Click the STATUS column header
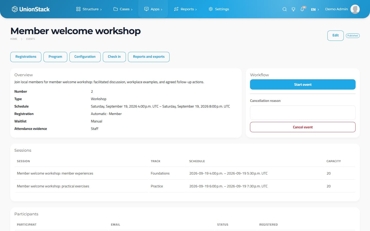 tap(223, 225)
